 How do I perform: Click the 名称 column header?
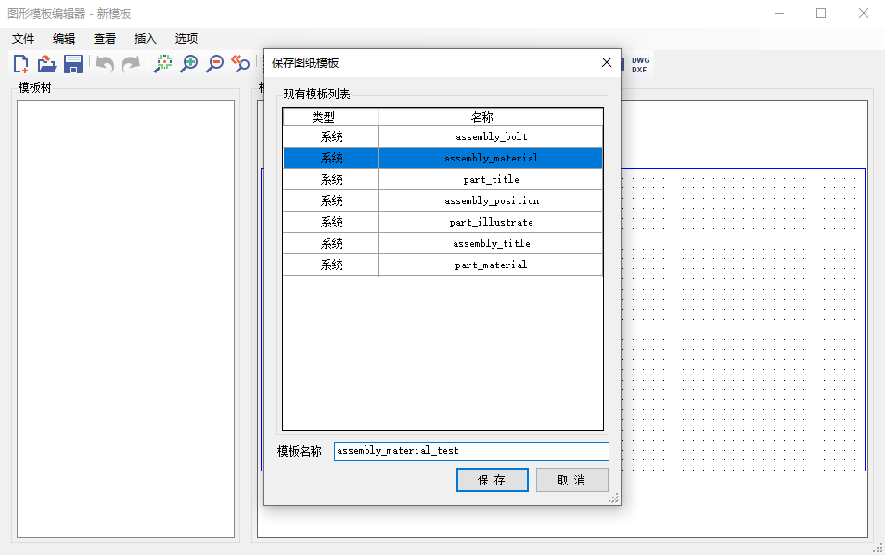[491, 117]
